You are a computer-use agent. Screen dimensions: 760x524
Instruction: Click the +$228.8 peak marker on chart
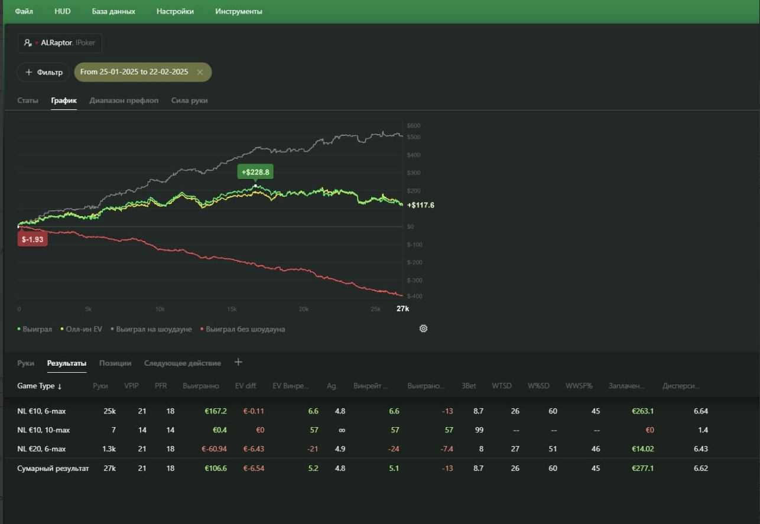click(x=255, y=172)
